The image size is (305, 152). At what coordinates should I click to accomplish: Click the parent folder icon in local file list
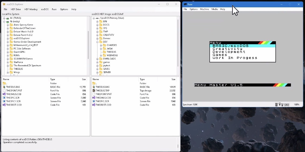pos(4,83)
